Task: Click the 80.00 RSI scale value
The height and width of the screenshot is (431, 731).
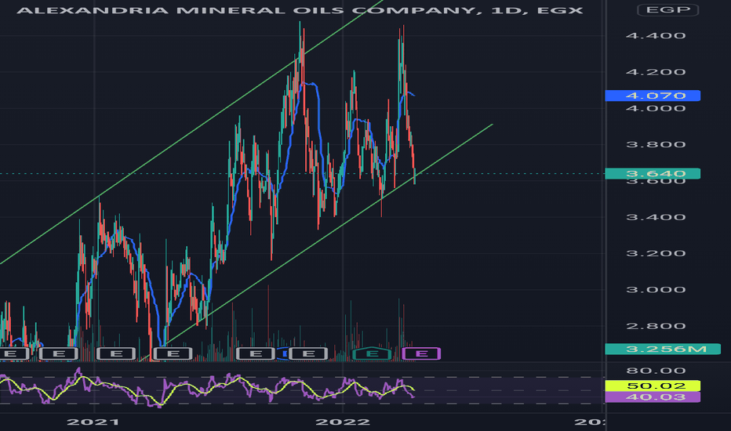Action: [655, 371]
